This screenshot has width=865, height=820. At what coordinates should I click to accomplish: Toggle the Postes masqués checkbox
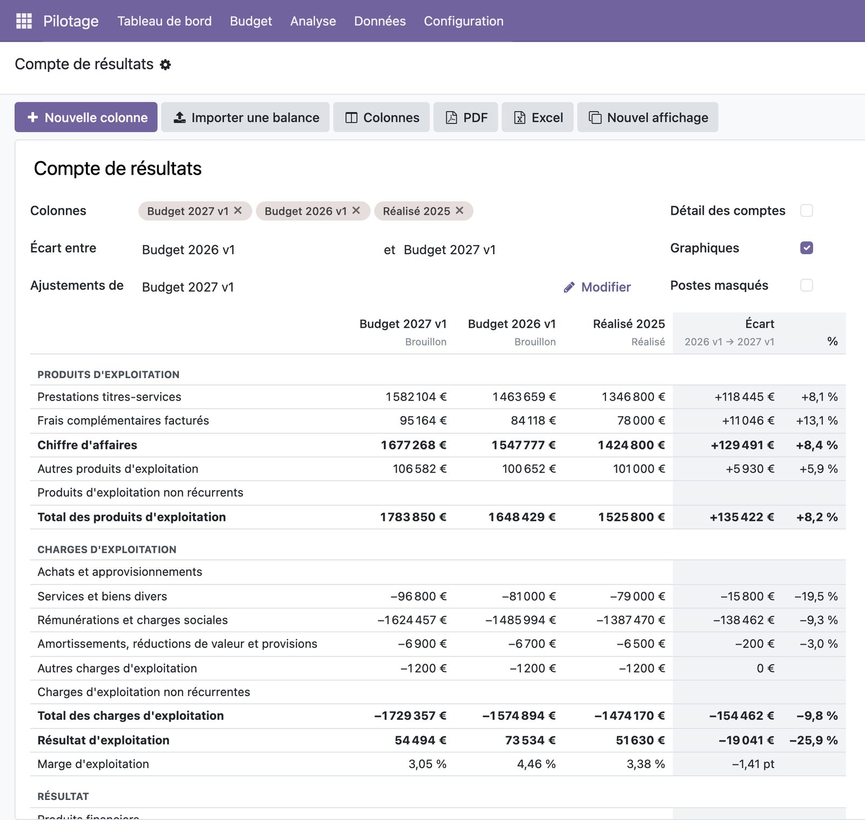click(x=807, y=285)
